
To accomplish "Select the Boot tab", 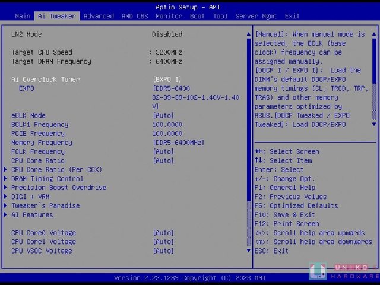I will 198,16.
